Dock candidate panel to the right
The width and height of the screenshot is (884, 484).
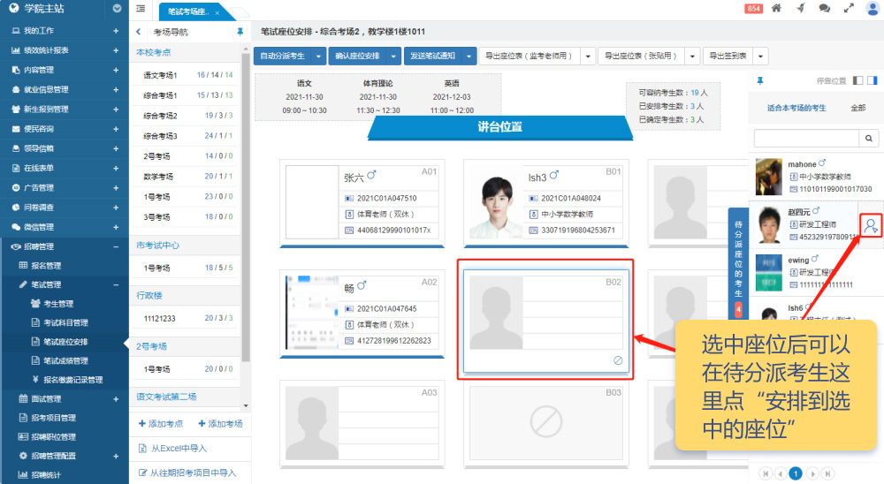[873, 80]
